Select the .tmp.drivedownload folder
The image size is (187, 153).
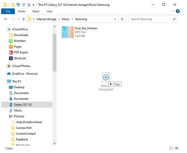[29, 122]
